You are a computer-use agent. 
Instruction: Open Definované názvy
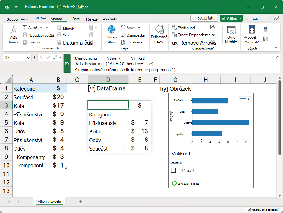tap(159, 34)
